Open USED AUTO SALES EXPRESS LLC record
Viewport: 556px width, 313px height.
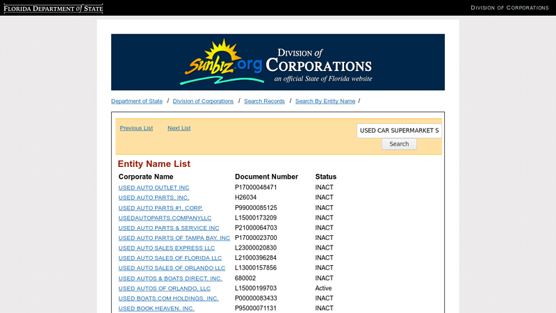(x=167, y=248)
